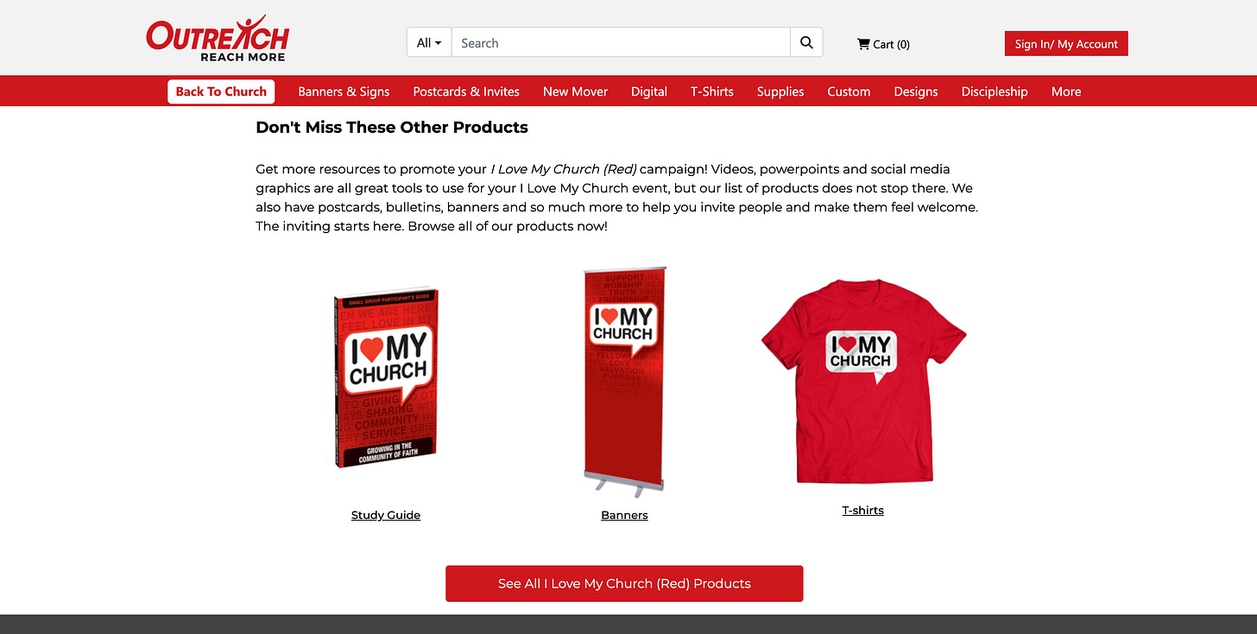Click See All I Love My Church Products
1257x634 pixels.
pos(624,584)
